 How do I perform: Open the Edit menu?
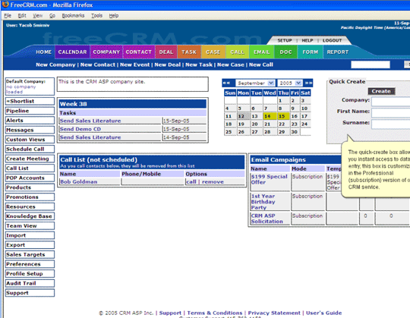22,16
